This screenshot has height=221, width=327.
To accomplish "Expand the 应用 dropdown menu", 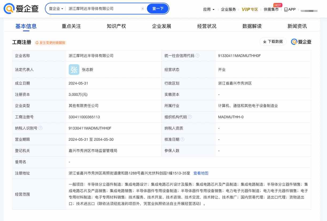I will point(209,9).
